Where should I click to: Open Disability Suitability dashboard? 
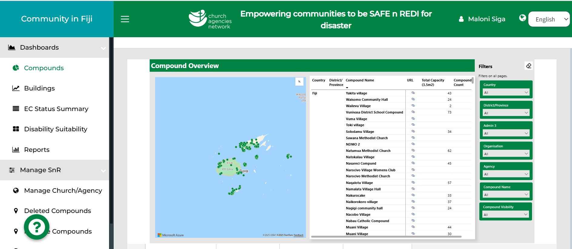[56, 129]
